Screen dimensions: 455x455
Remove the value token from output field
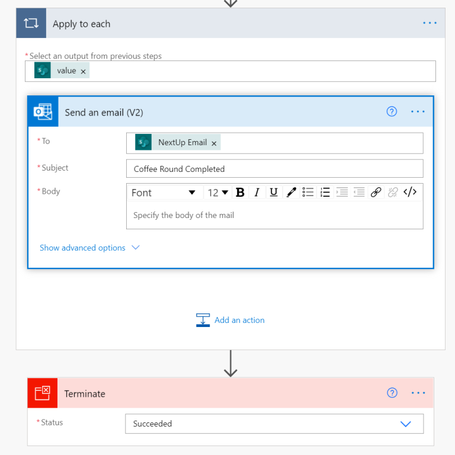(83, 71)
